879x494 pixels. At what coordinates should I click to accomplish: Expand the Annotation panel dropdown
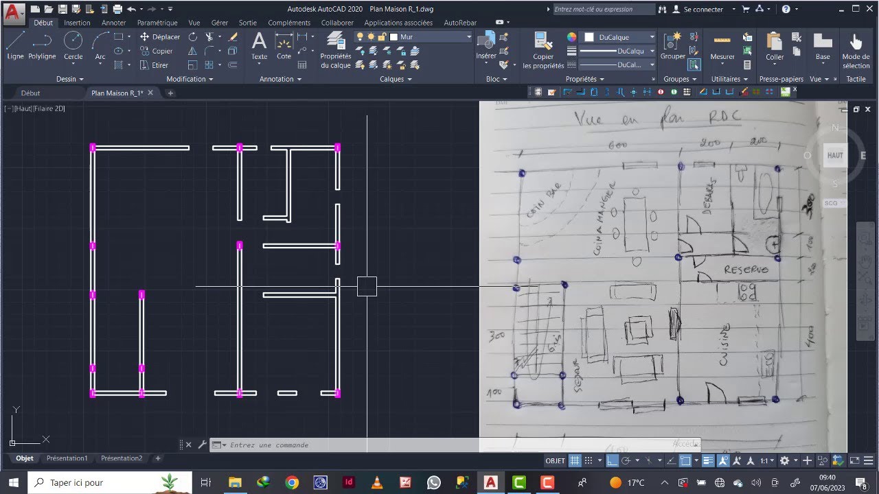[x=280, y=79]
